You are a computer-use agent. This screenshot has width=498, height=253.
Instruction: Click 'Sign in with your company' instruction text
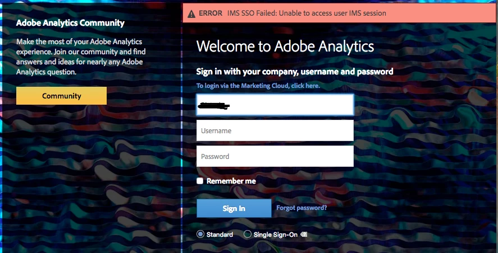click(x=295, y=72)
